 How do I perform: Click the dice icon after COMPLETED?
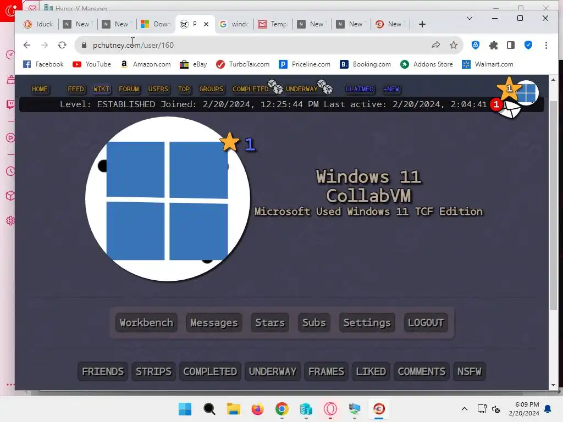(276, 86)
